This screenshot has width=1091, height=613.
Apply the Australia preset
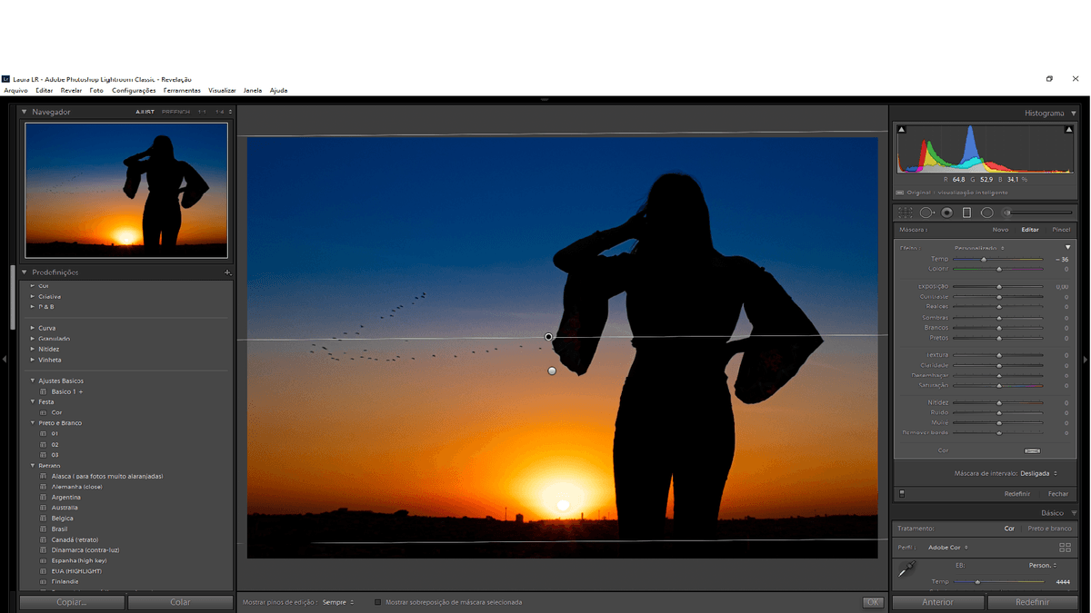coord(65,508)
